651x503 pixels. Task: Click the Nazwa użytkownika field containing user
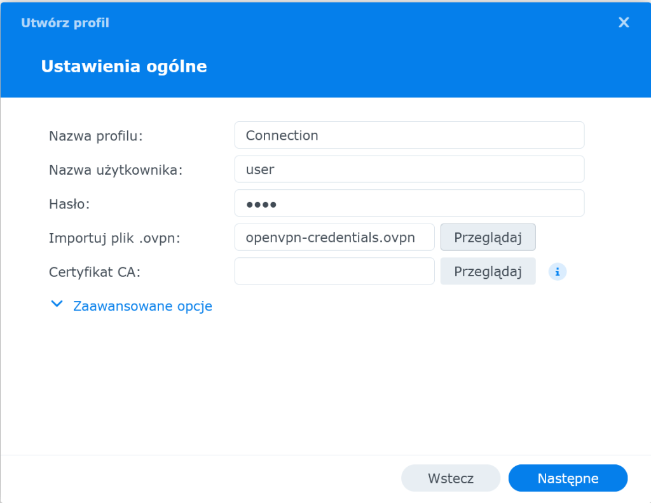(x=409, y=170)
